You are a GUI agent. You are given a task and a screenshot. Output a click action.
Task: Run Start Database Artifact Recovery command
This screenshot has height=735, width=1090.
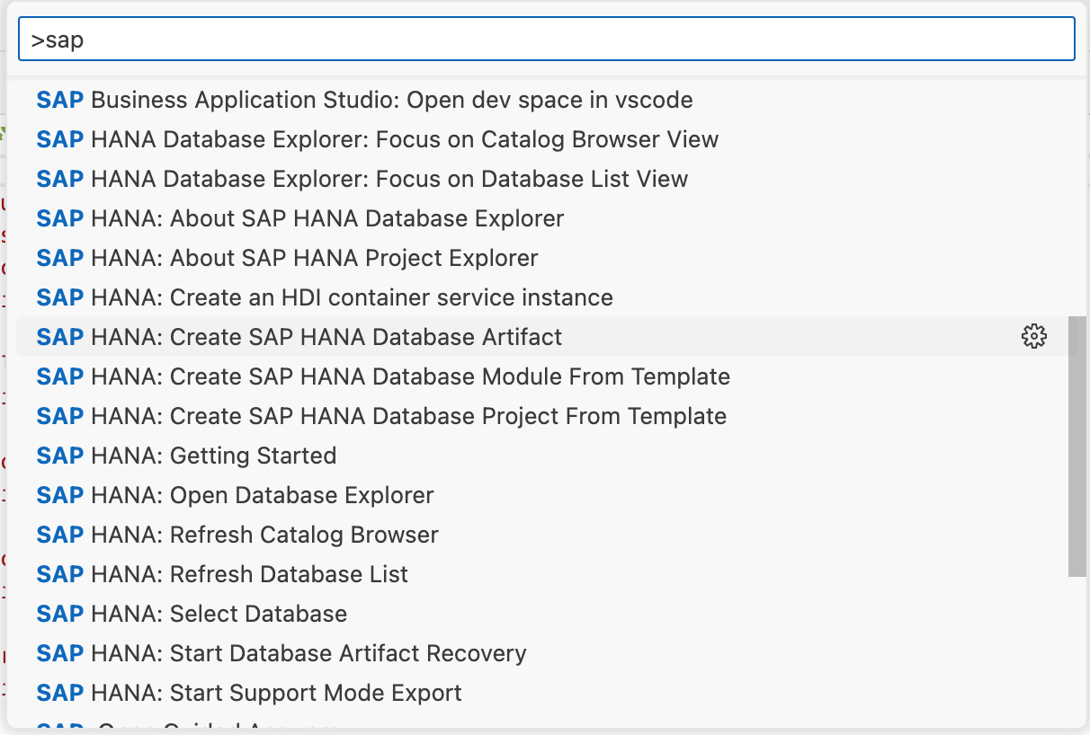pos(281,653)
